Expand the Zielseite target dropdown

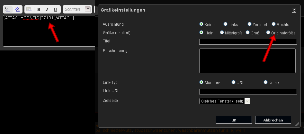[225, 101]
